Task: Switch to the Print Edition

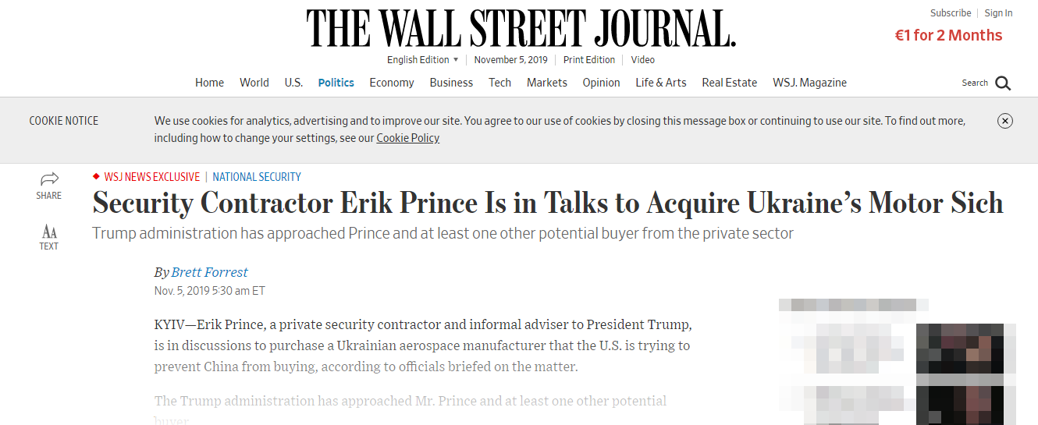Action: [589, 60]
